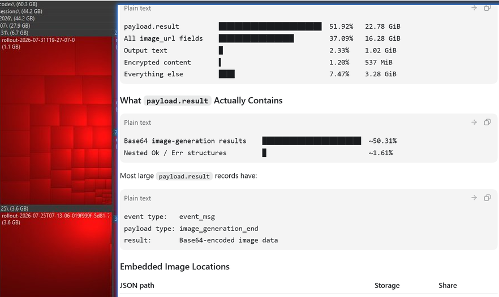
Task: Click the Storage column header
Action: point(387,285)
